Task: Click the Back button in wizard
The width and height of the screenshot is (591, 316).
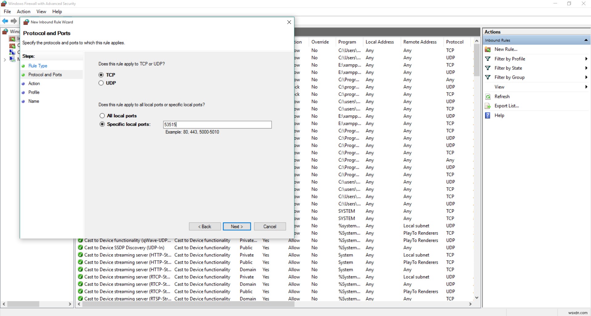Action: [x=205, y=227]
